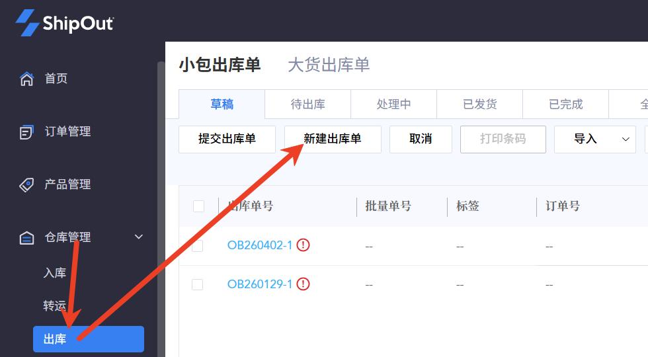Open the 导入 dropdown
The image size is (648, 357).
594,139
